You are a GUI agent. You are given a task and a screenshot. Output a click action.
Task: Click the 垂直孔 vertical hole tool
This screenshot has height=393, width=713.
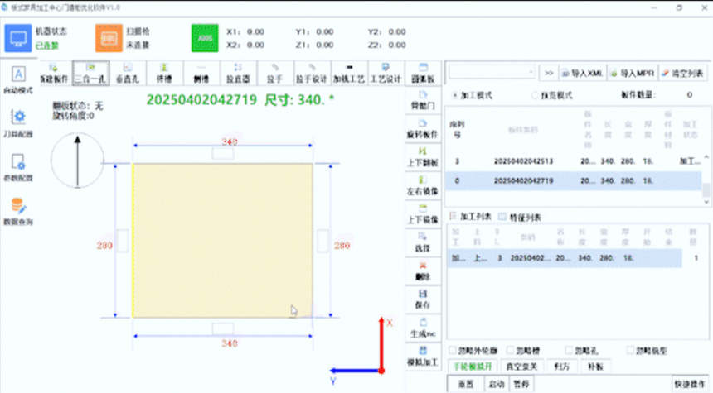tap(127, 74)
